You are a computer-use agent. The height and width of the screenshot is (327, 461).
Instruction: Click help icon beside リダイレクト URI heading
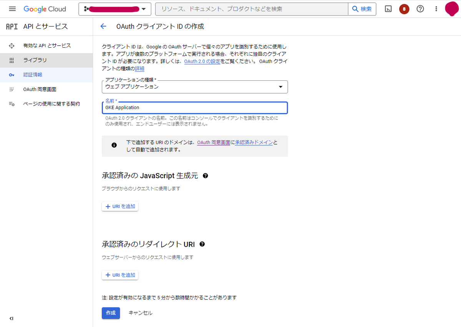click(x=202, y=244)
